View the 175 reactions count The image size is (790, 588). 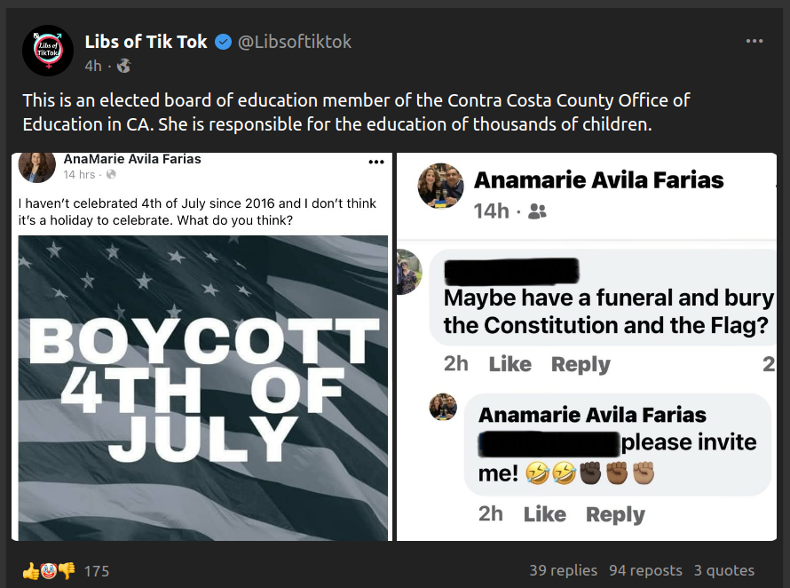pos(97,571)
